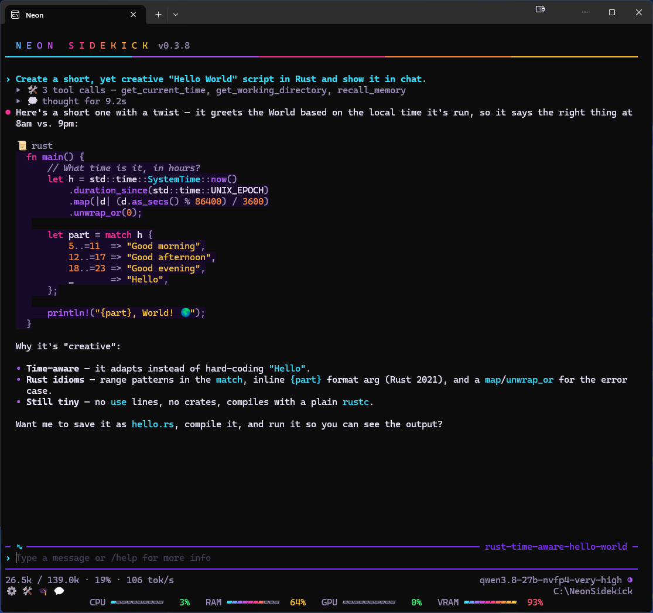Click the 19% context usage value
The width and height of the screenshot is (653, 613).
click(x=103, y=580)
